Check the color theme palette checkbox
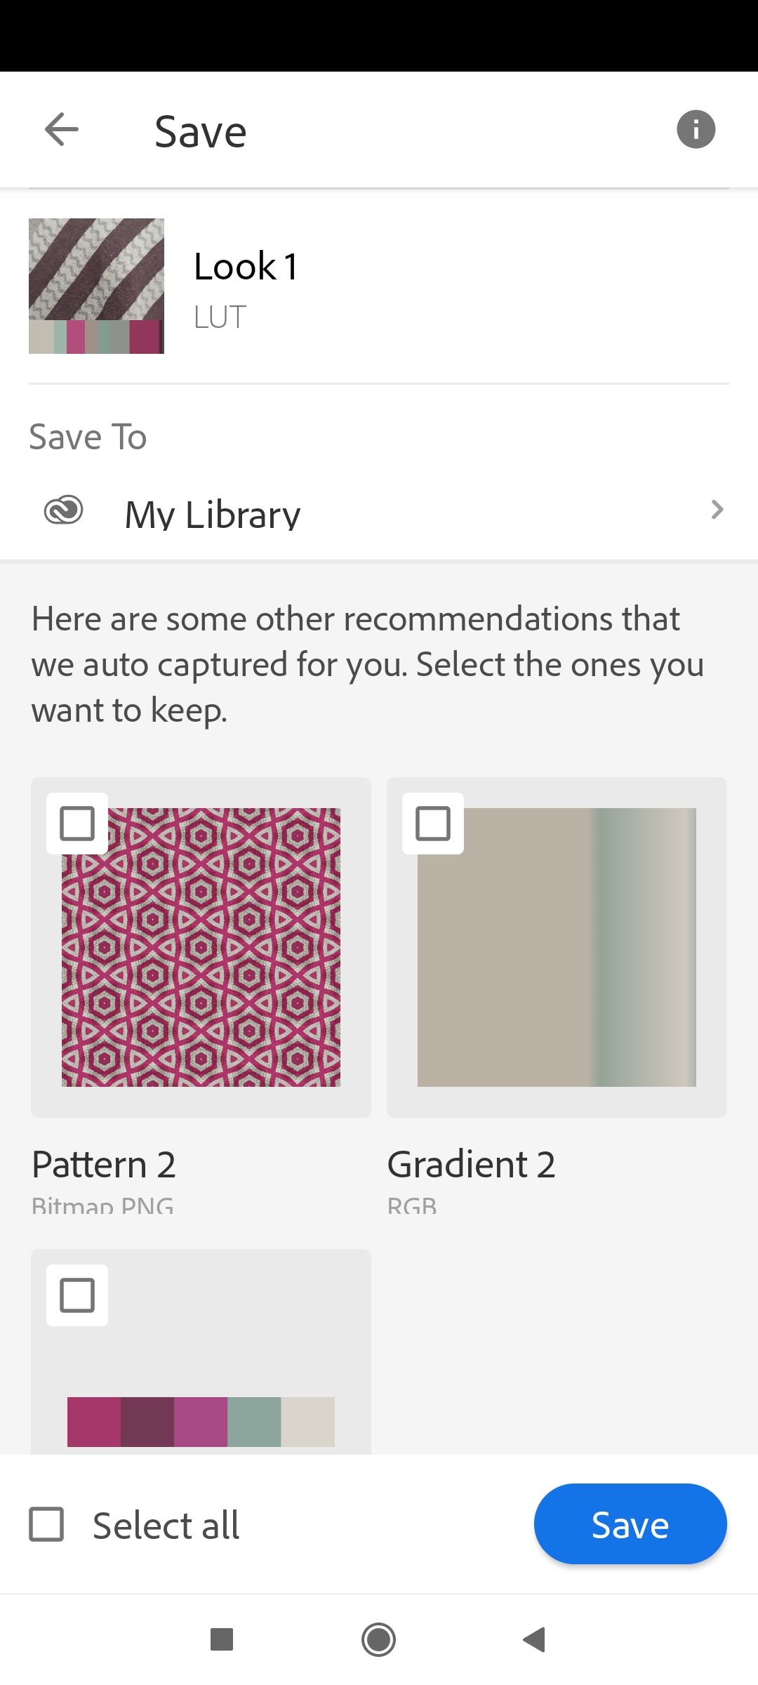The image size is (758, 1685). (77, 1295)
